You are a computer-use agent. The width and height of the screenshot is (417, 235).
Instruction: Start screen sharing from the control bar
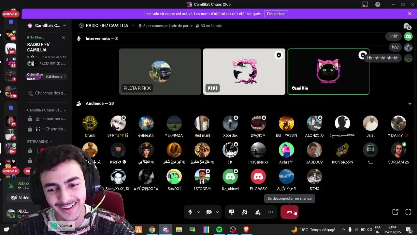pos(232,212)
